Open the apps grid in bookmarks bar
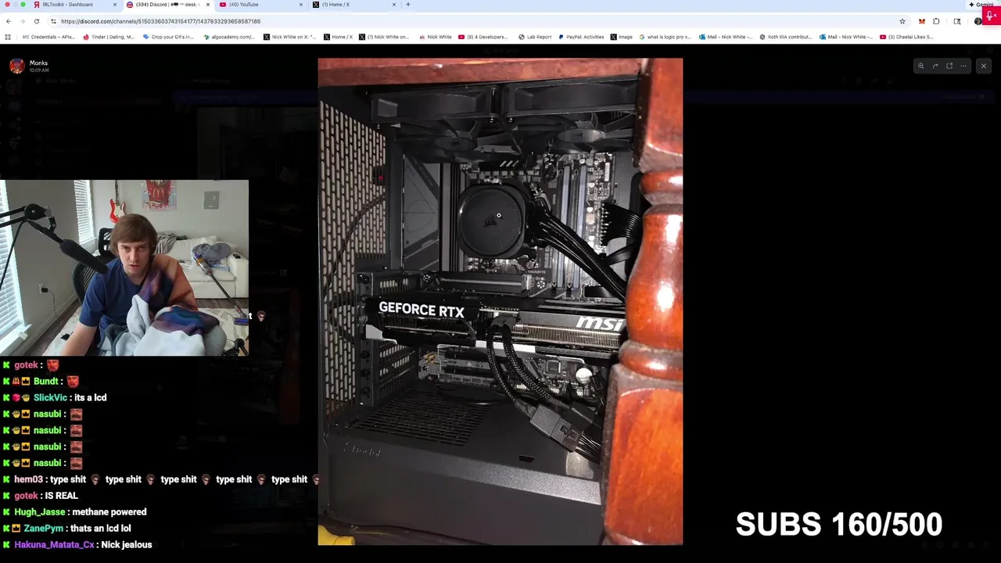1001x563 pixels. [x=8, y=37]
